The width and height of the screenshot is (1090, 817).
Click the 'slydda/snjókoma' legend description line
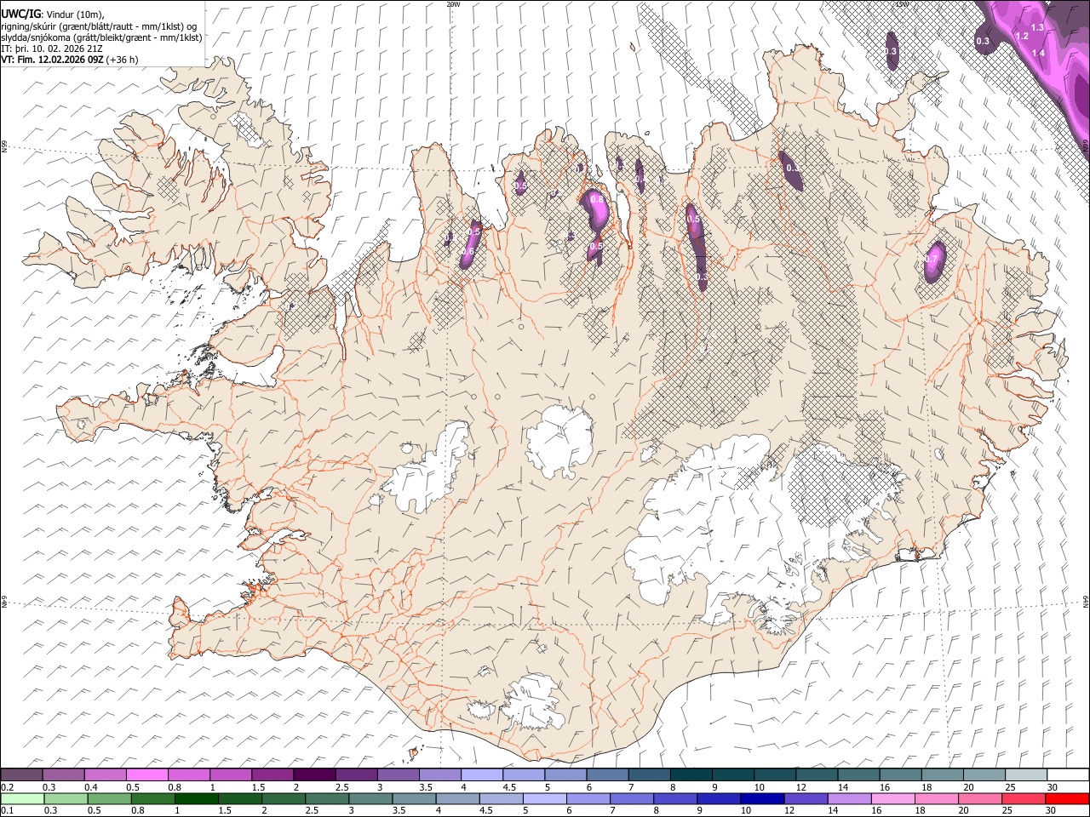101,37
